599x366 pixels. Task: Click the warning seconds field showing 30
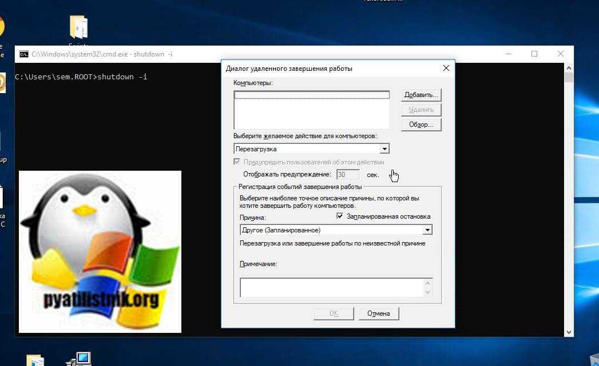tap(348, 174)
